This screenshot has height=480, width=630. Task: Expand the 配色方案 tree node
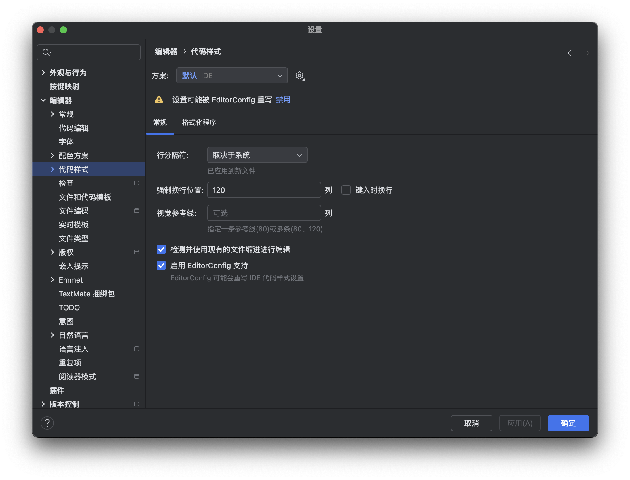[x=52, y=155]
